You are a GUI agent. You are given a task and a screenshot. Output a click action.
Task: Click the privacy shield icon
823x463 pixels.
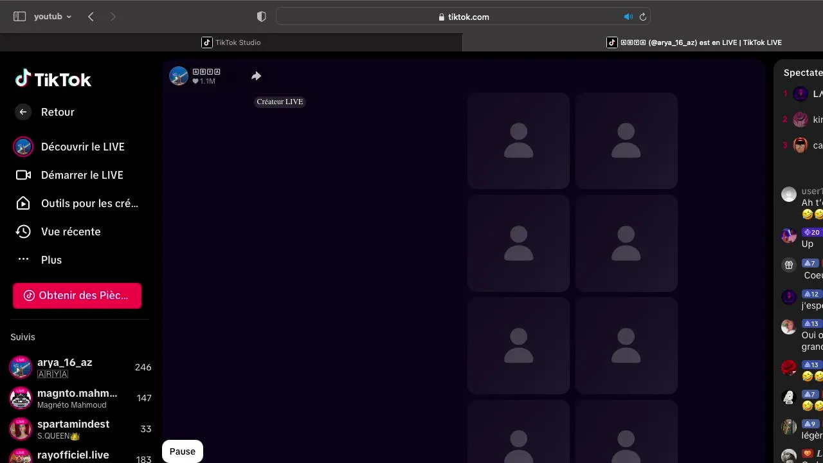click(x=262, y=17)
